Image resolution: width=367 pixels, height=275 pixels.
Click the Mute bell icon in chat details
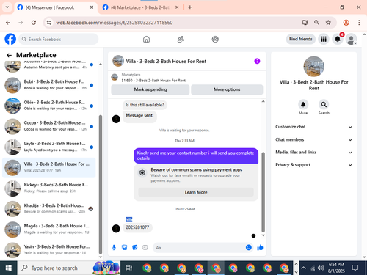point(303,105)
